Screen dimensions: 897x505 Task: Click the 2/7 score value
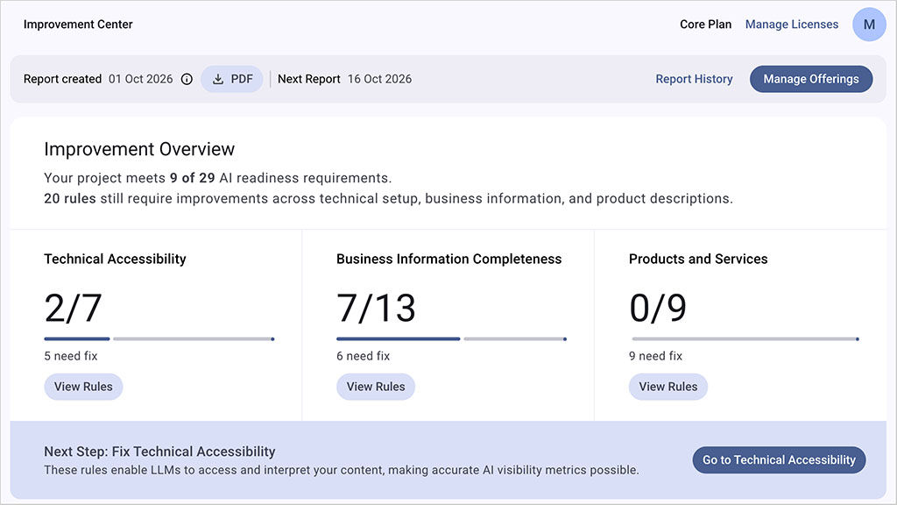[x=74, y=308]
